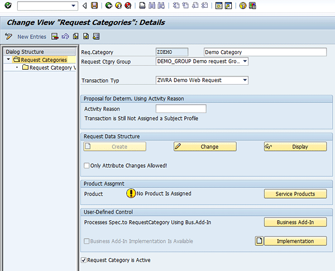Screen dimensions: 335x271
Task: Click the Print icon in toolbar
Action: (x=142, y=6)
